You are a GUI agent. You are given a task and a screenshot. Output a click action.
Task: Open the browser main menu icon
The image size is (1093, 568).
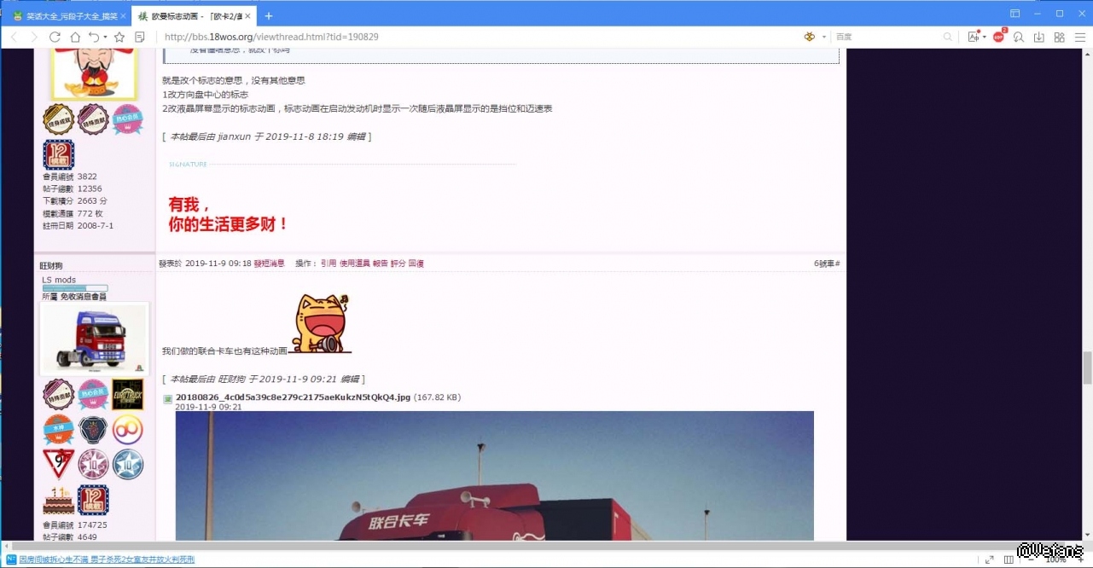(x=1079, y=37)
